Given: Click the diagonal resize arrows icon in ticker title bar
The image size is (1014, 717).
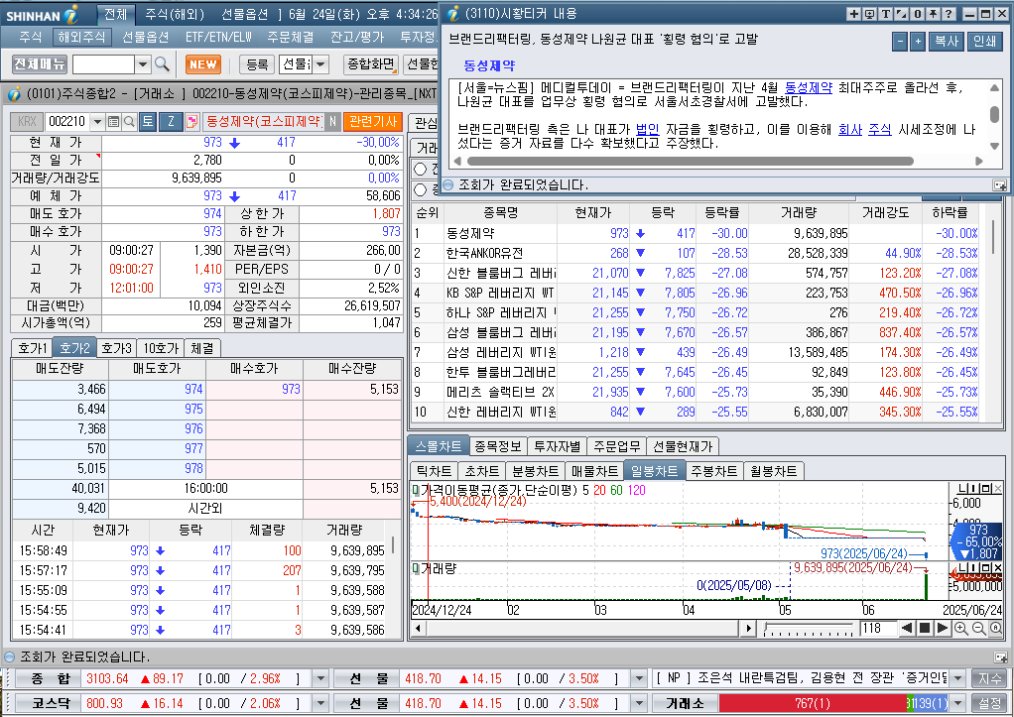Looking at the screenshot, I should (901, 14).
